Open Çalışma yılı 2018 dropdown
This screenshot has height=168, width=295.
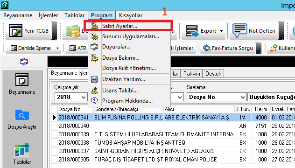coord(71,97)
